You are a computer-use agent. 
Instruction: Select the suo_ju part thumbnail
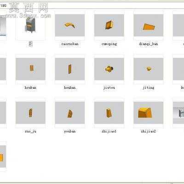pos(30,113)
